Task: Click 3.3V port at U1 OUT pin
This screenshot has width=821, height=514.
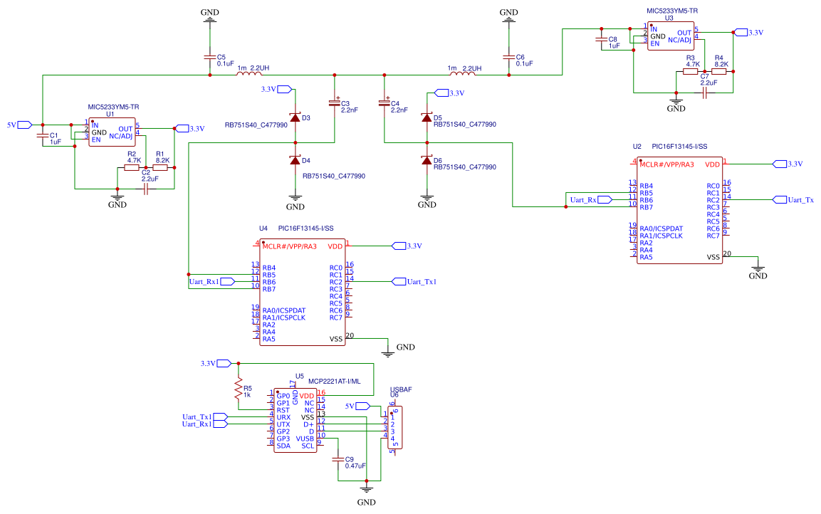Action: pos(189,129)
